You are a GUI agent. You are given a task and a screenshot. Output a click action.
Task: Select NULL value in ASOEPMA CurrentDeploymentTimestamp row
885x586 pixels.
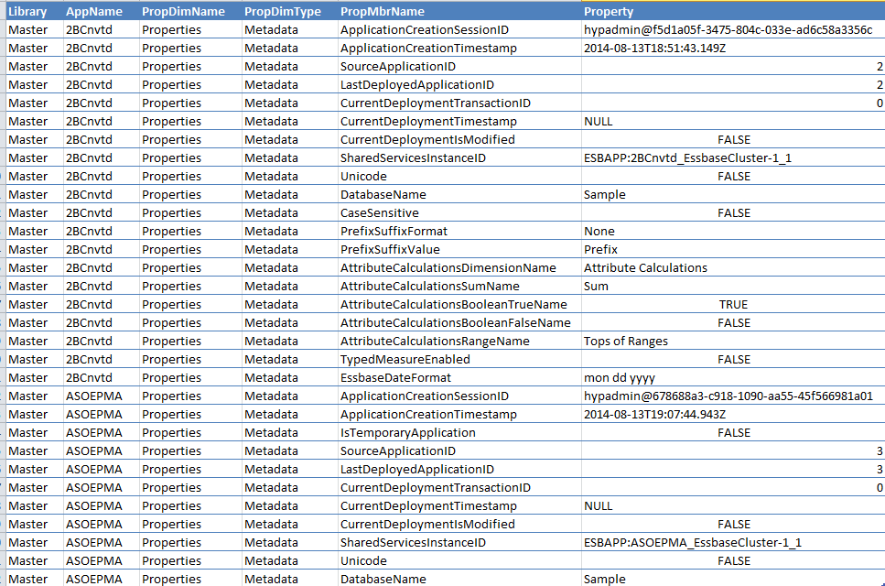(733, 505)
